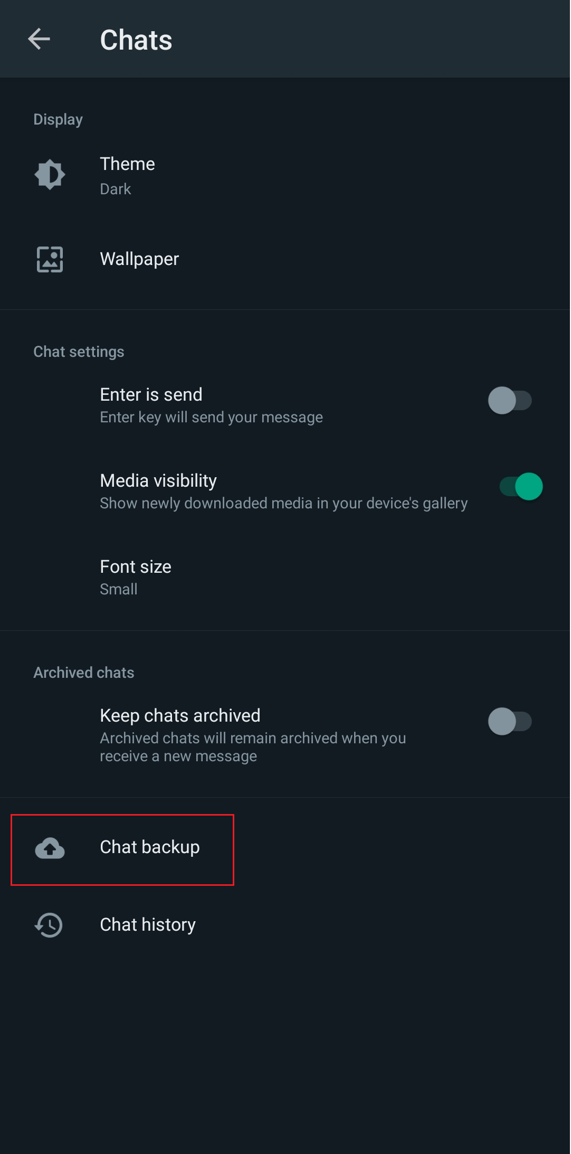This screenshot has width=571, height=1154.
Task: Tap the Media visibility label text
Action: click(158, 481)
